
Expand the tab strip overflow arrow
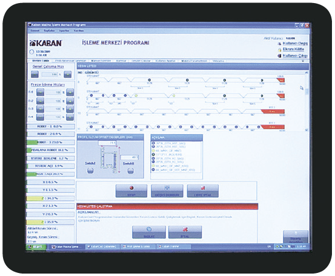(303, 61)
